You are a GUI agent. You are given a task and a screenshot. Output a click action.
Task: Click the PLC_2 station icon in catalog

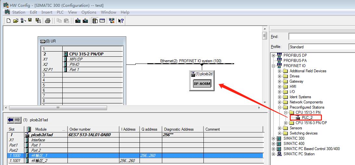point(298,118)
